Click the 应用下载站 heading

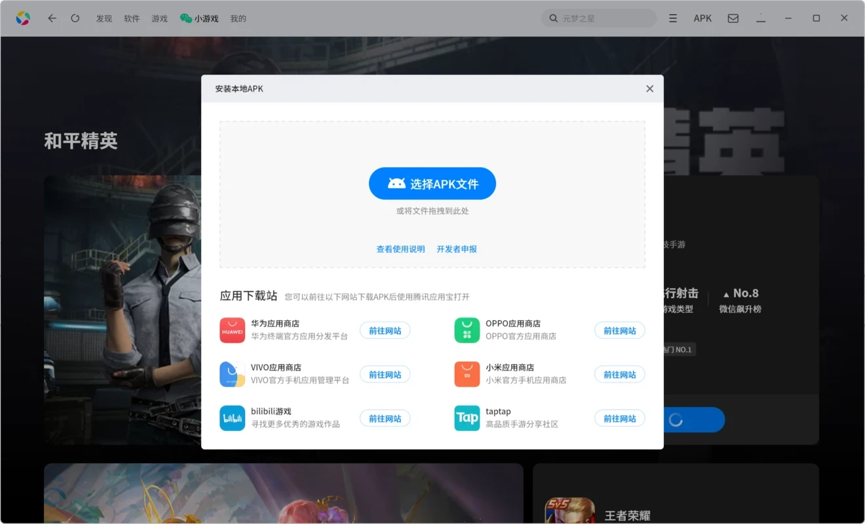click(x=249, y=296)
